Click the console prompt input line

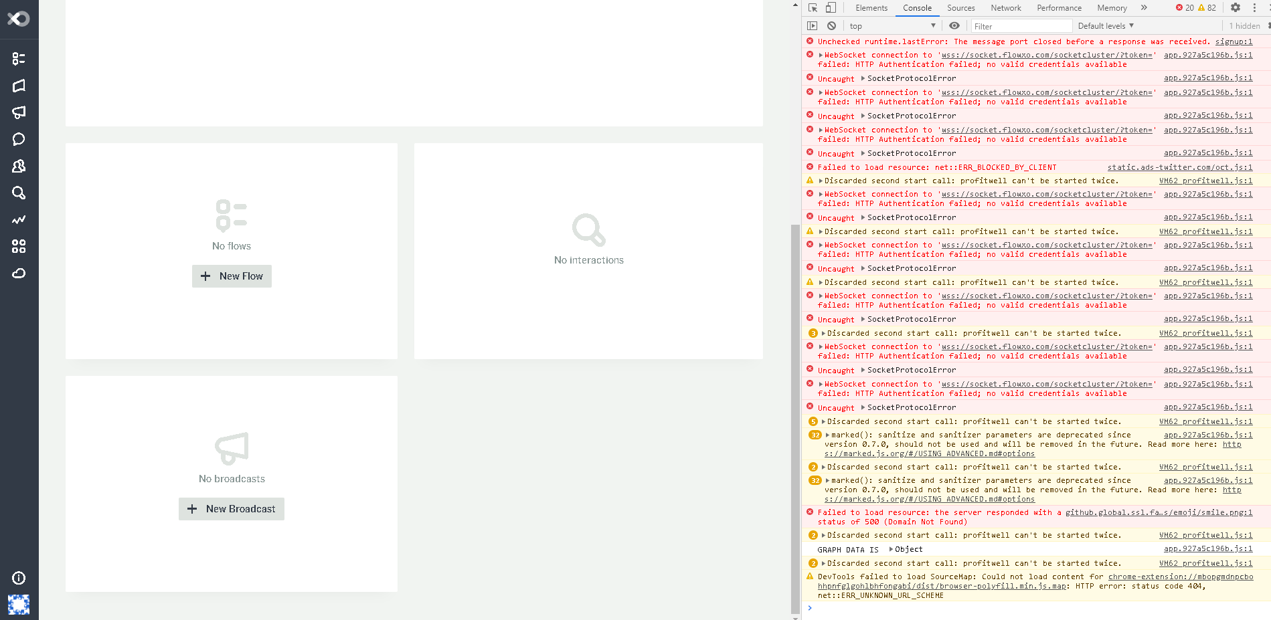(x=1036, y=608)
